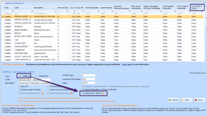Image resolution: width=207 pixels, height=116 pixels.
Task: Select the CHARU TEST row
Action: click(x=102, y=43)
